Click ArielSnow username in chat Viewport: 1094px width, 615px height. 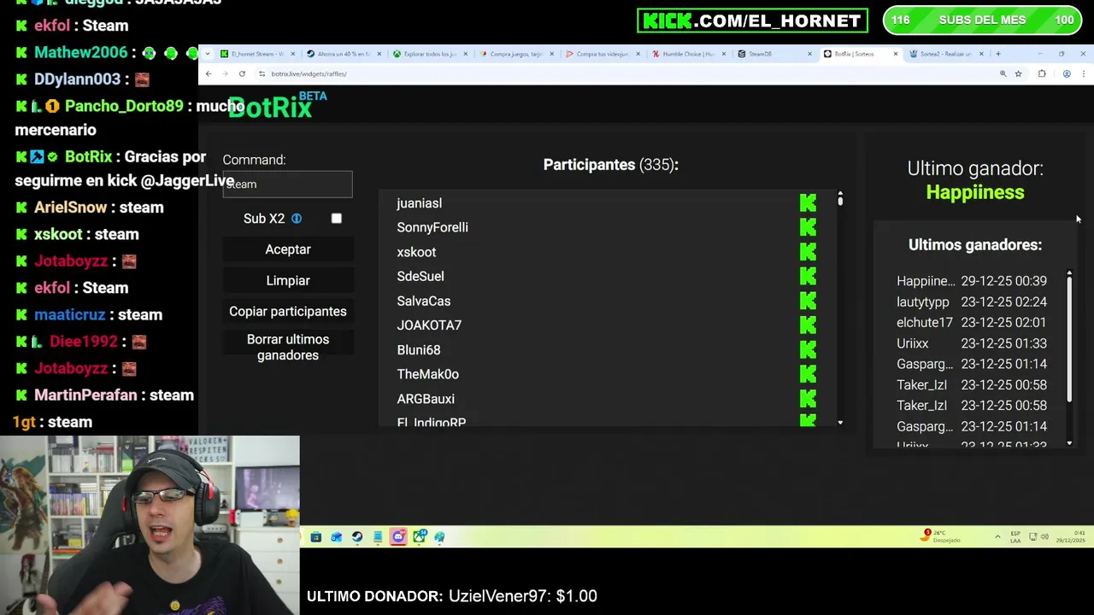(70, 208)
